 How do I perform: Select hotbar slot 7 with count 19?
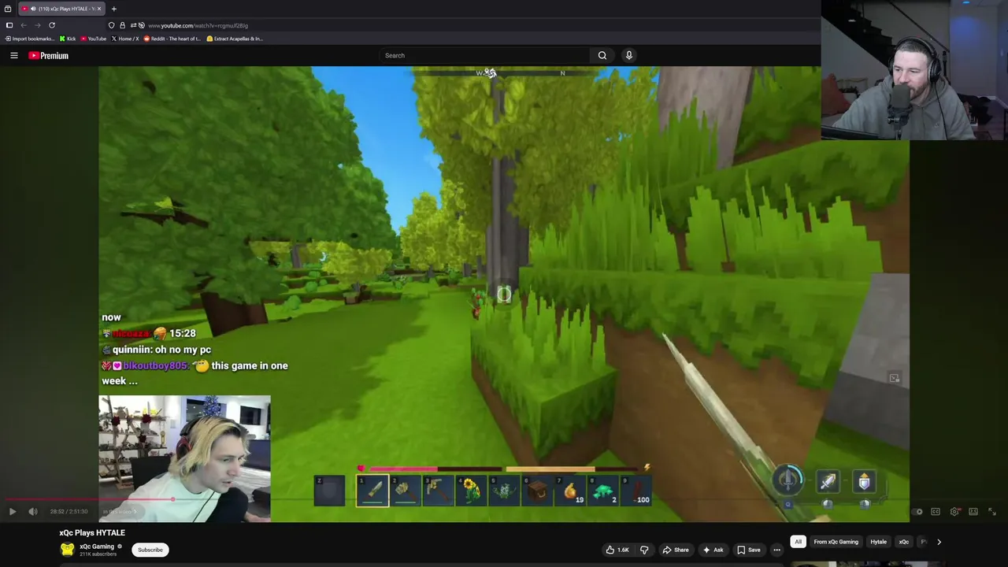coord(570,490)
